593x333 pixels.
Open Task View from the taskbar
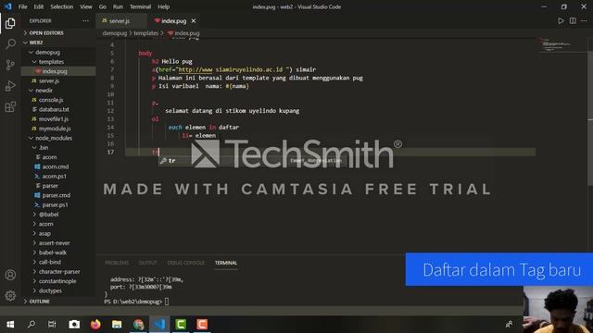tap(52, 325)
